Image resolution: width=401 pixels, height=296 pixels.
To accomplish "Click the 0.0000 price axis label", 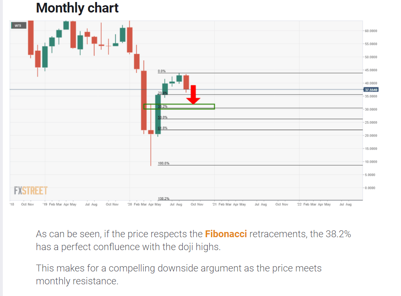I will point(370,188).
